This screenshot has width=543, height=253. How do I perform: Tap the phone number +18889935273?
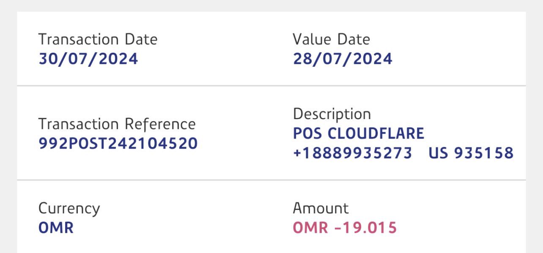click(352, 153)
